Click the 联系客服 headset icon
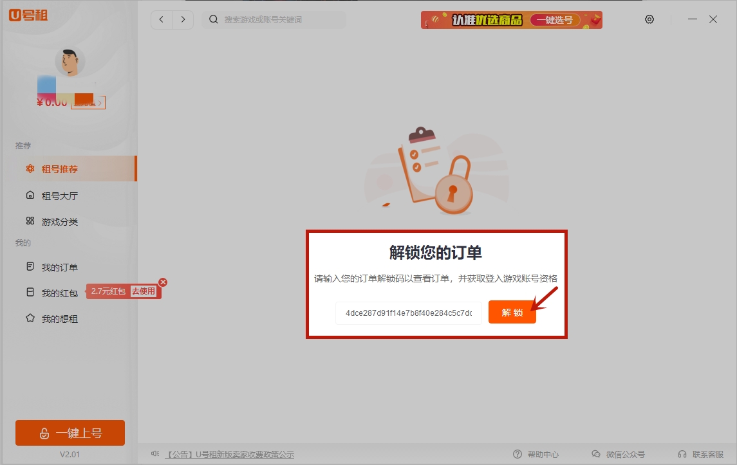The width and height of the screenshot is (737, 465). [x=682, y=453]
